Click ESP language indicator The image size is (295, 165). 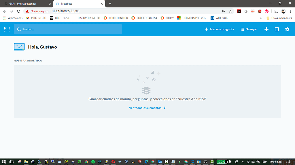[264, 162]
